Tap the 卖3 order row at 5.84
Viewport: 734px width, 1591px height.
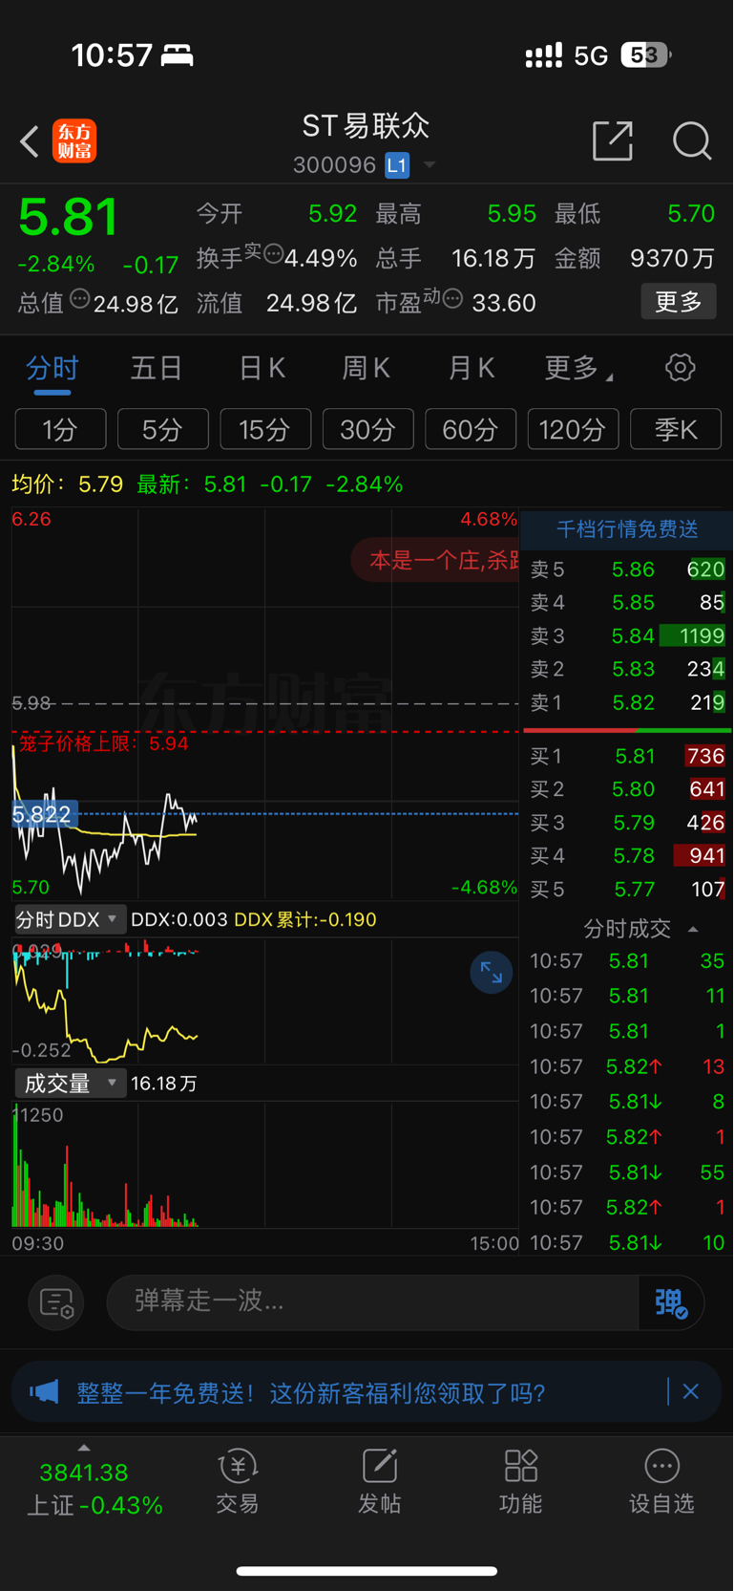click(x=627, y=636)
